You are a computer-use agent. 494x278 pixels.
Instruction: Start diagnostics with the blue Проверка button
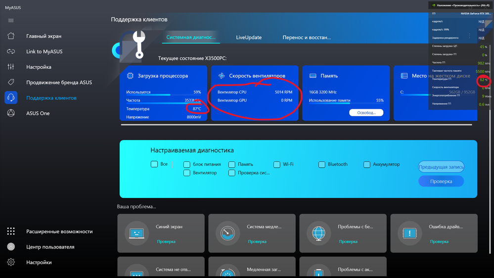441,181
